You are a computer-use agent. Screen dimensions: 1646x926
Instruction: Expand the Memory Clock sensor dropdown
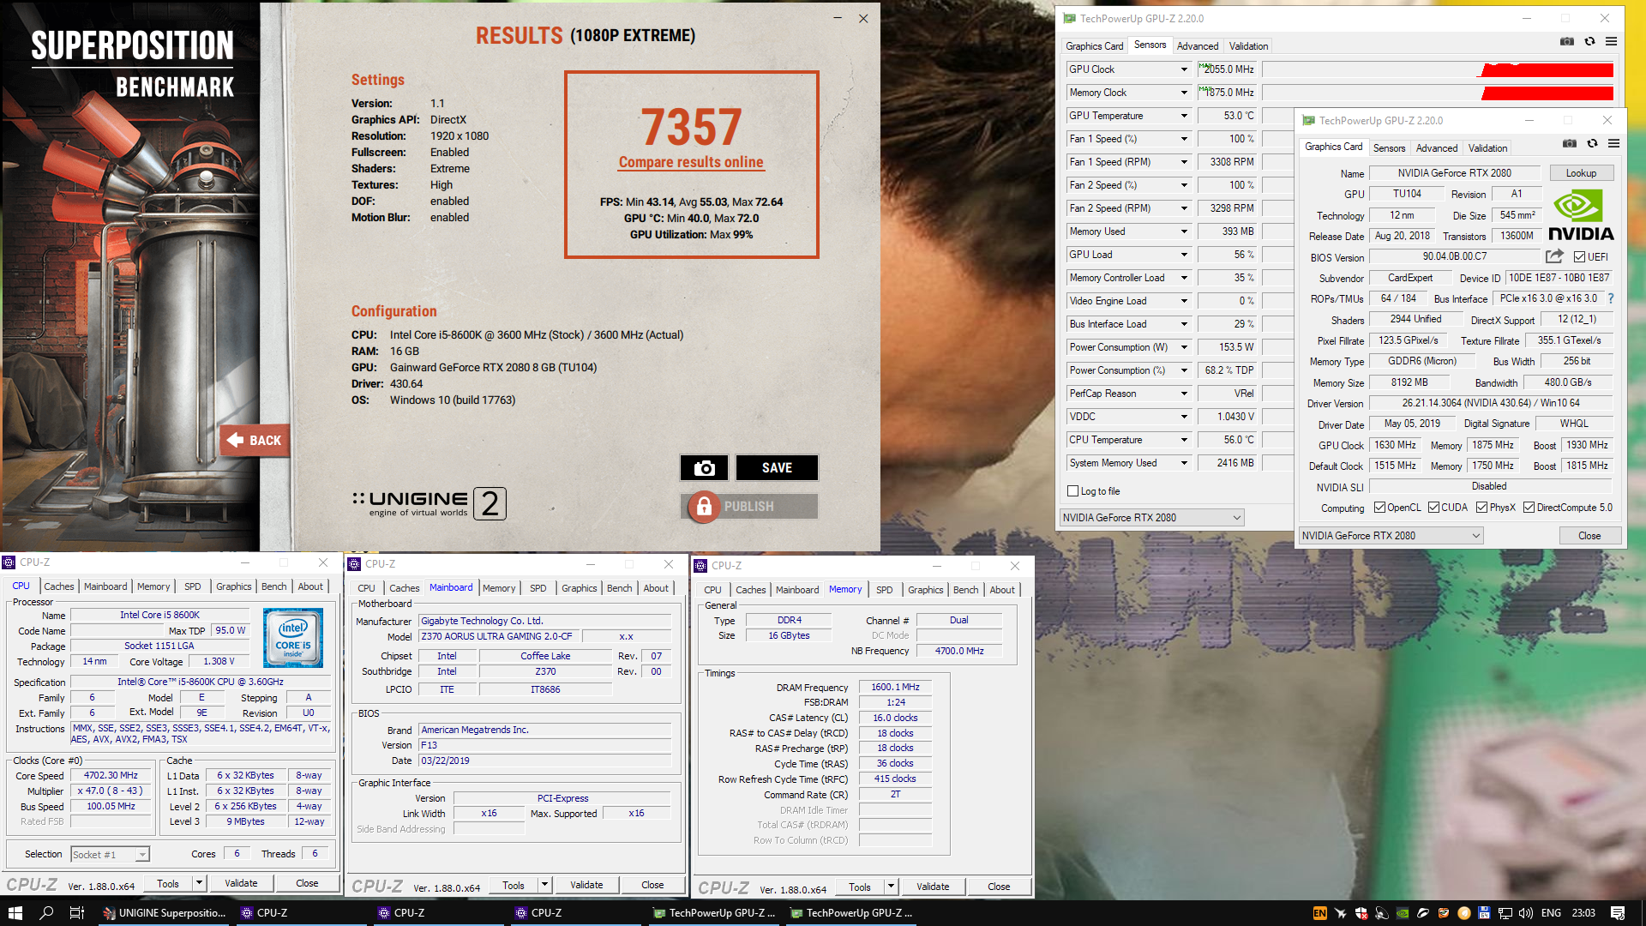point(1184,93)
